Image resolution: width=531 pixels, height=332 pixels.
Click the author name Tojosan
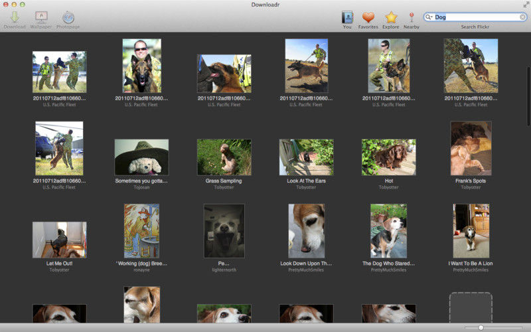pos(141,187)
